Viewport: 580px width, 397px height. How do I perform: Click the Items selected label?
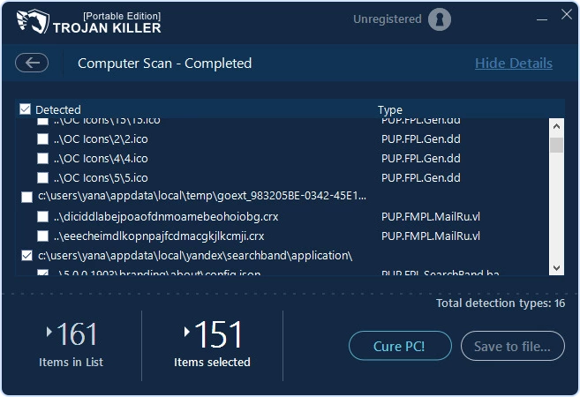pos(212,362)
